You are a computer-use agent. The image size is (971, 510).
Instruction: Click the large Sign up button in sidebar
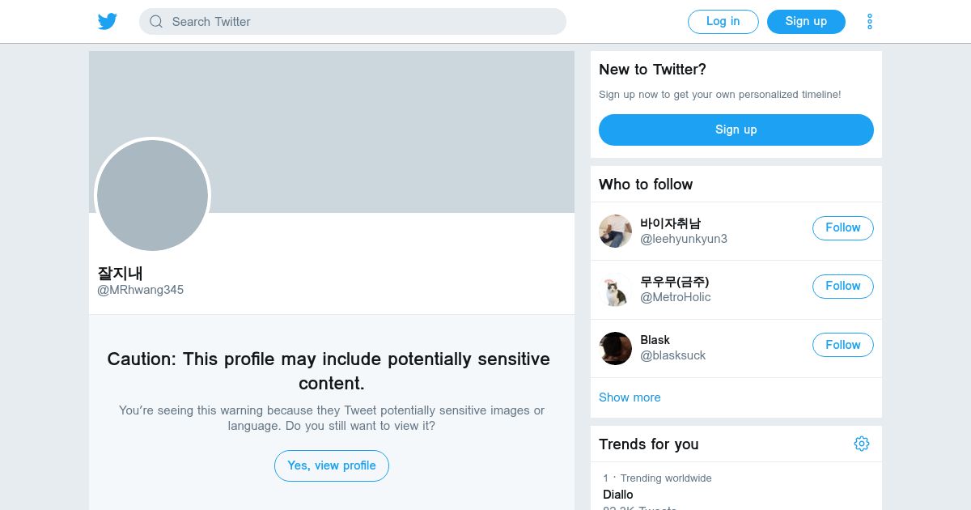pos(736,130)
